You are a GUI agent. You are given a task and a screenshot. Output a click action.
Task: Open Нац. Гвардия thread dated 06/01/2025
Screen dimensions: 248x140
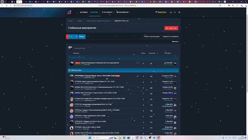[x=97, y=110]
